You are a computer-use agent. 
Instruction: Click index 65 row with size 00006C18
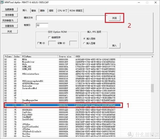pos(62,72)
